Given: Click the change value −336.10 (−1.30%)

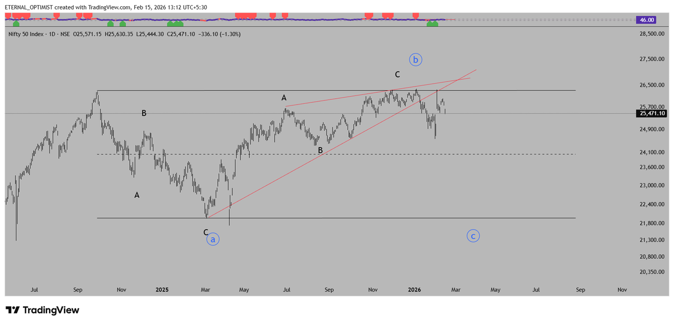Looking at the screenshot, I should coord(220,34).
